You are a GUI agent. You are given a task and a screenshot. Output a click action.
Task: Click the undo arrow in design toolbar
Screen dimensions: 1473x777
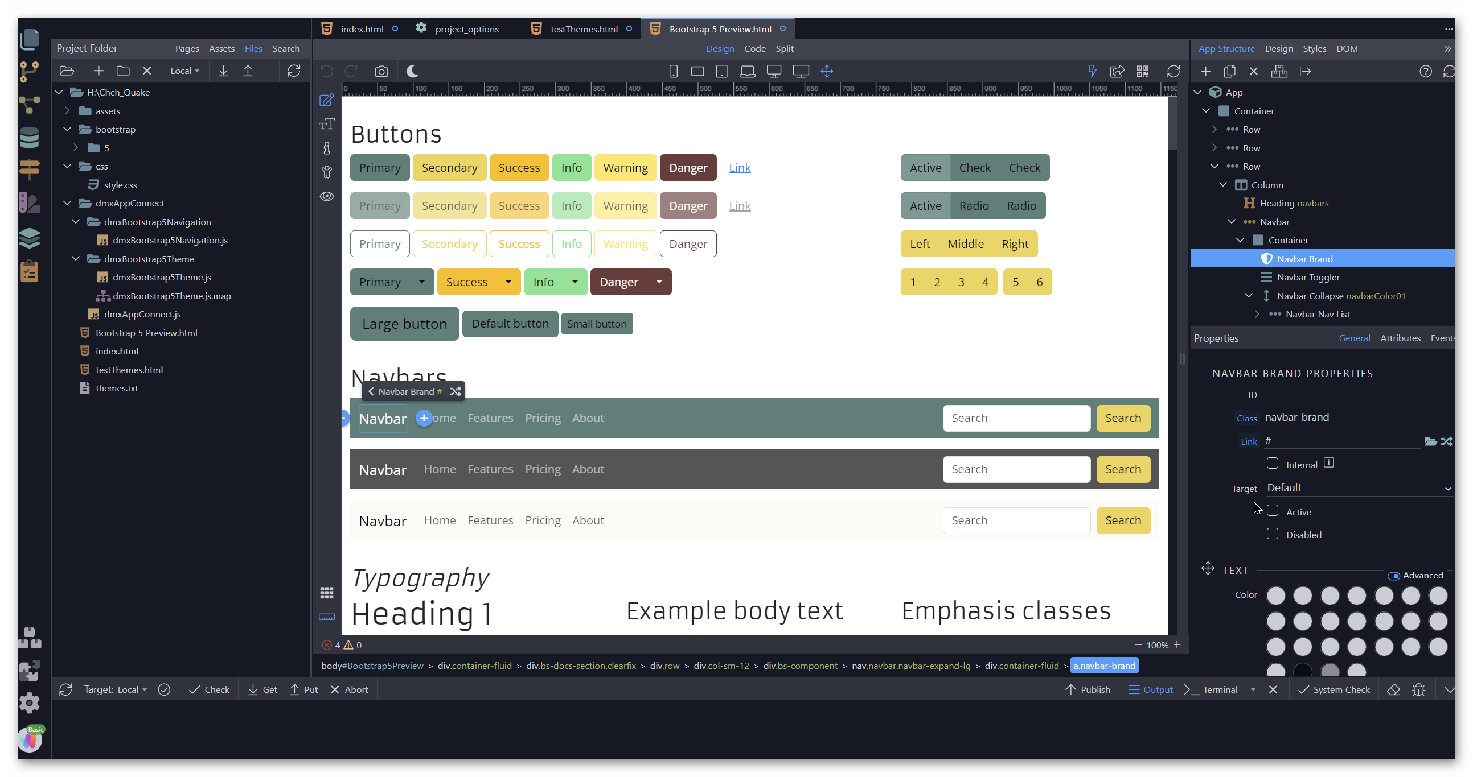326,71
